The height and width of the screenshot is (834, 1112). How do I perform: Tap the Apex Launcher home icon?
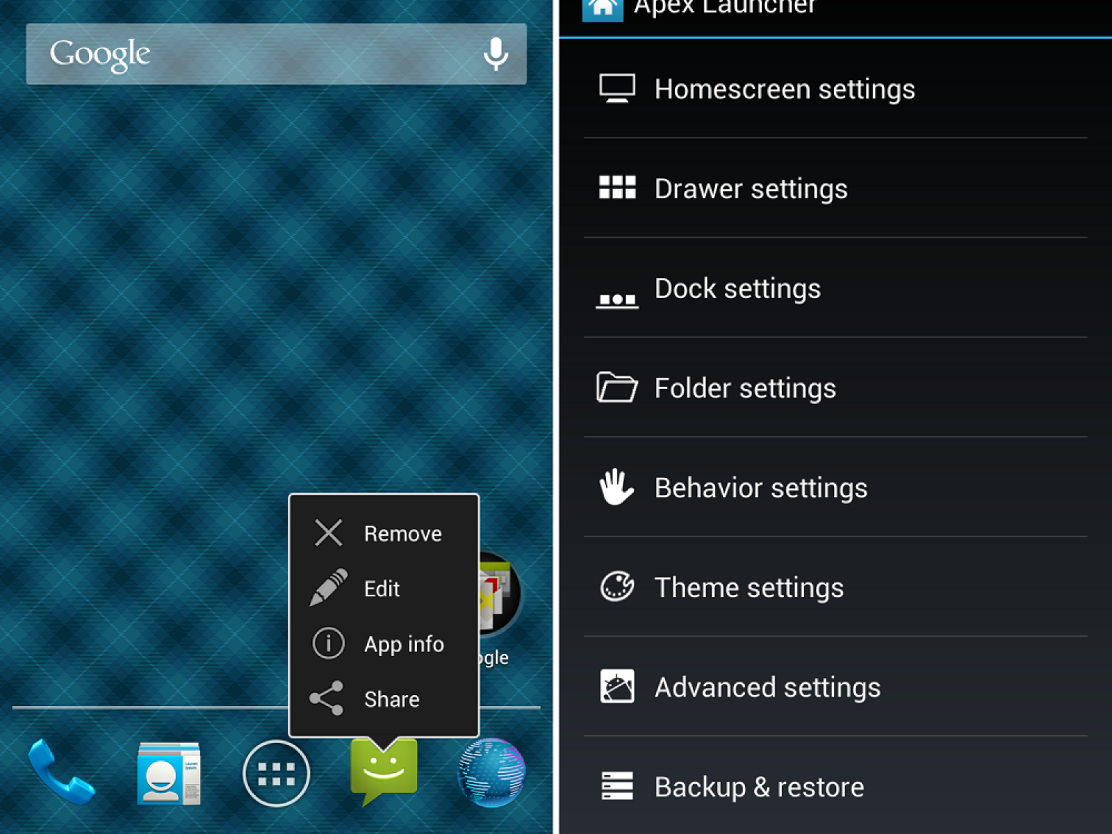(602, 8)
